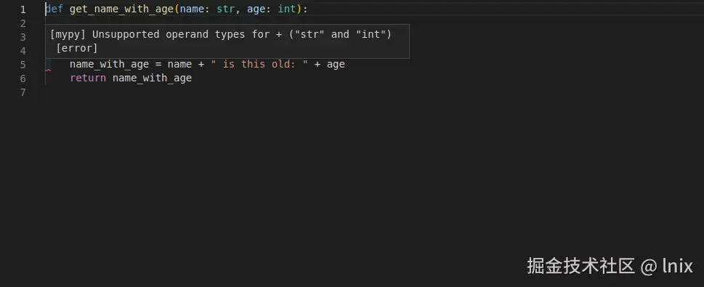Click name_with_age after the return keyword

(x=152, y=78)
